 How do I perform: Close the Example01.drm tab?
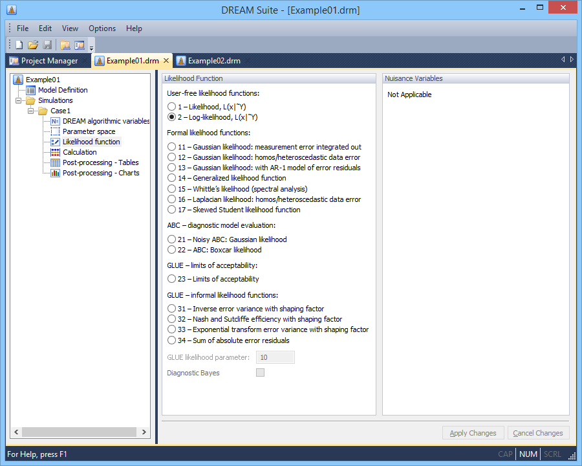166,61
